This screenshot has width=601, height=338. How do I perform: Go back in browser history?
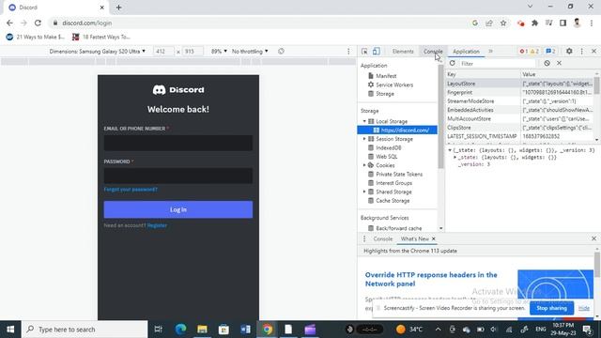coord(9,23)
